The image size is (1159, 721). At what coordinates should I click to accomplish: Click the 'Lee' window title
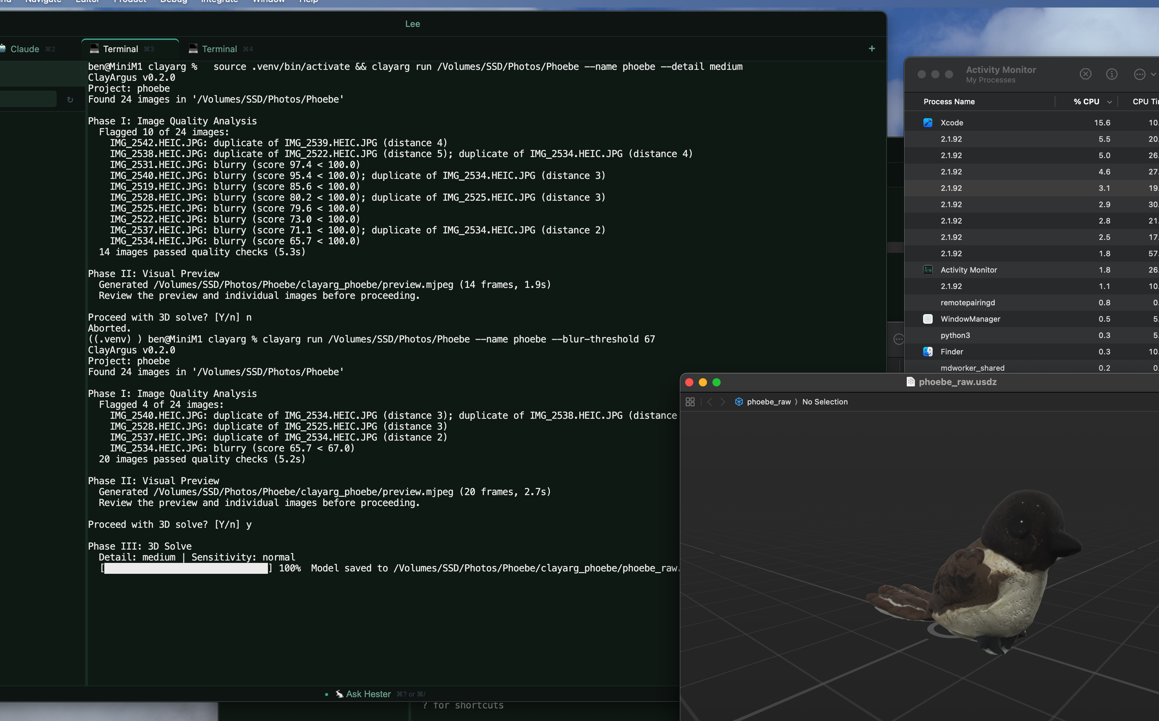(x=412, y=24)
